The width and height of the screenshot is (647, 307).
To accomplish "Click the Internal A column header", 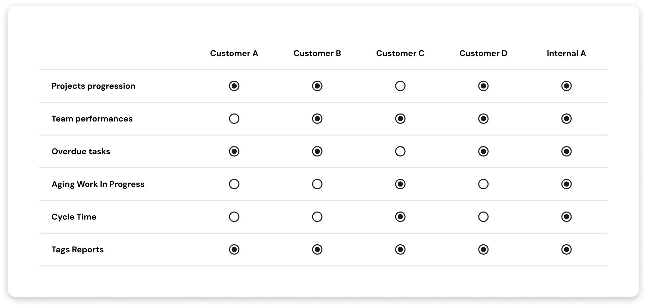I will [566, 53].
